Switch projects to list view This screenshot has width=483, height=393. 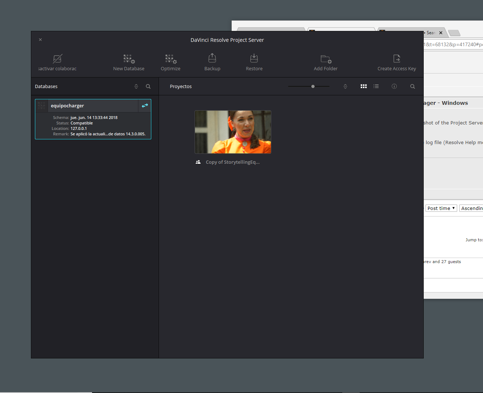[x=376, y=86]
